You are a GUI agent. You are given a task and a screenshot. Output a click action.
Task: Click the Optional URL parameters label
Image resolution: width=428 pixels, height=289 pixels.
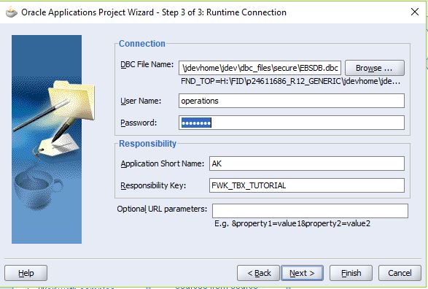coord(162,209)
